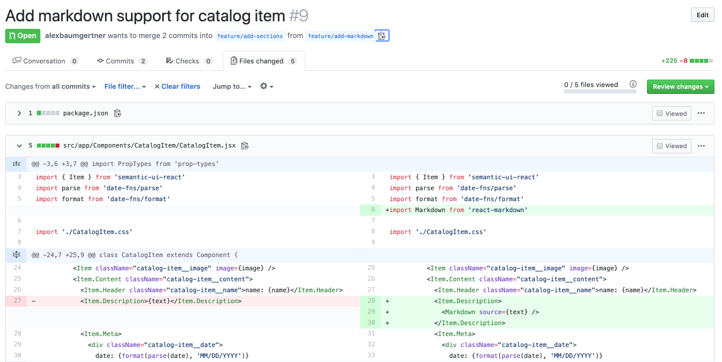Open the diff settings gear menu
The height and width of the screenshot is (362, 722).
(x=266, y=86)
